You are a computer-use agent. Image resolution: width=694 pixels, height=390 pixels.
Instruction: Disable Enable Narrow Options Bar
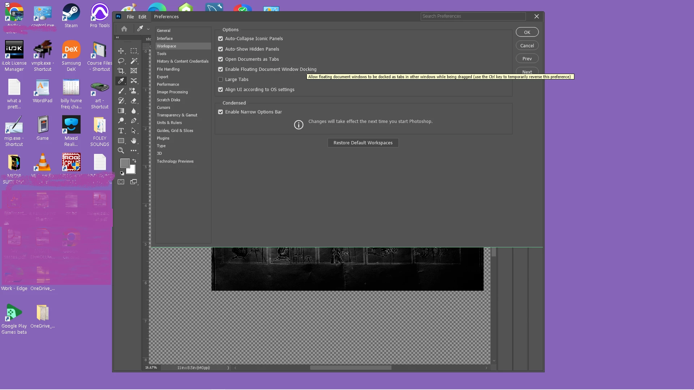220,112
